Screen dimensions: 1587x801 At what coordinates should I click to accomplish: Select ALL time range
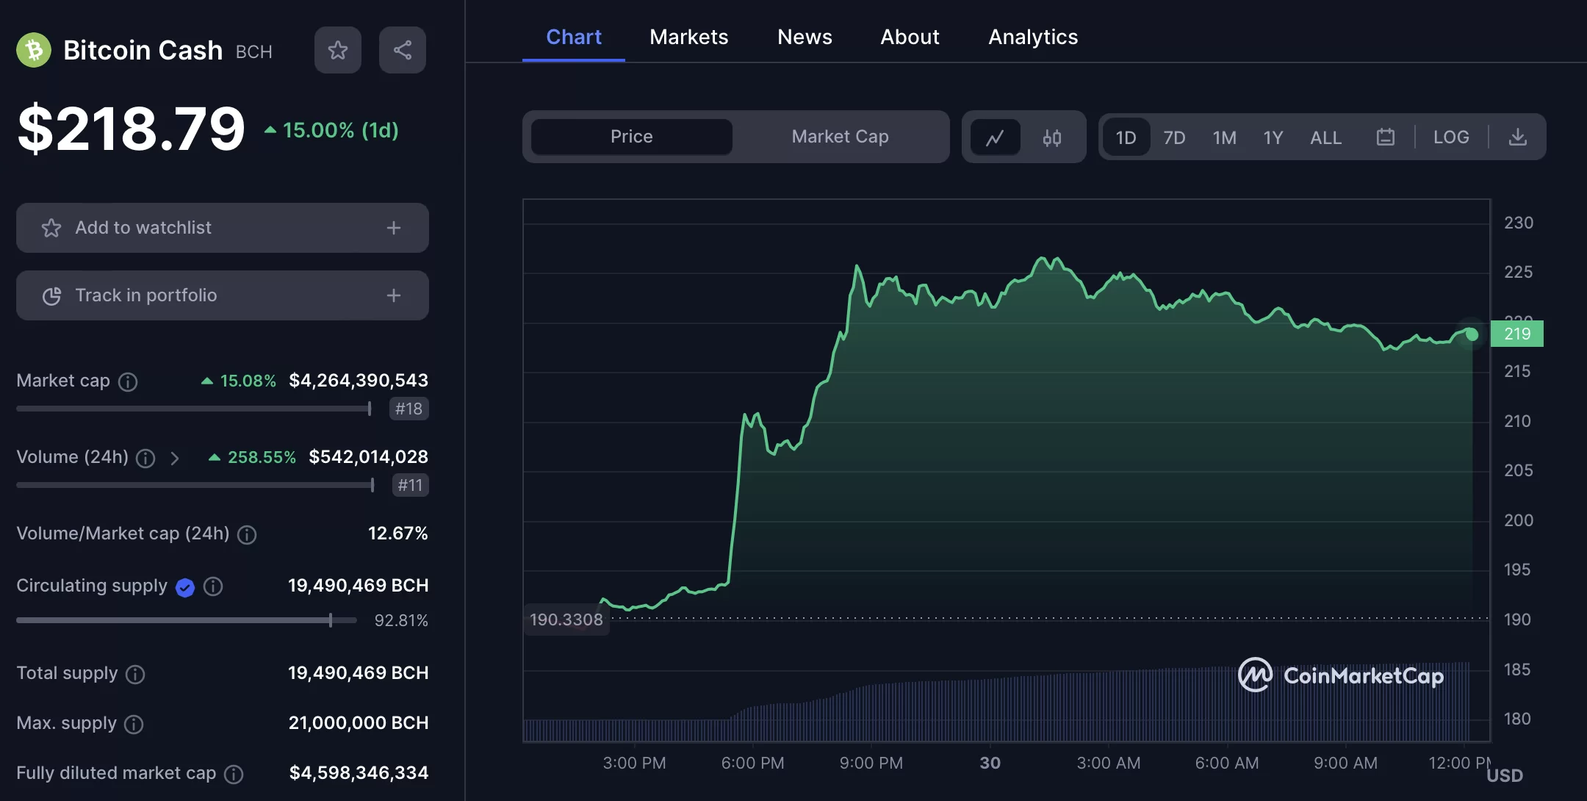coord(1325,137)
